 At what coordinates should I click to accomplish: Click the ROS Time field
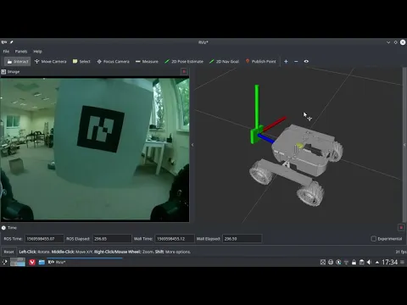tap(44, 239)
